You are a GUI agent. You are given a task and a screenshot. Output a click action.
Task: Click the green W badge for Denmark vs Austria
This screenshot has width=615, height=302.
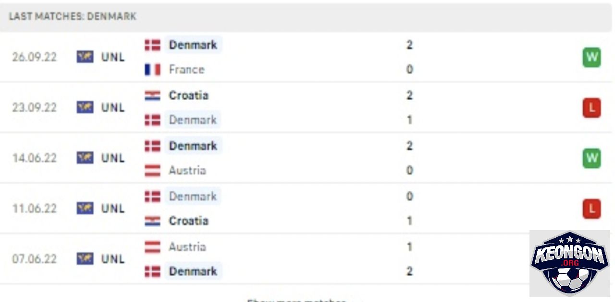tap(591, 159)
